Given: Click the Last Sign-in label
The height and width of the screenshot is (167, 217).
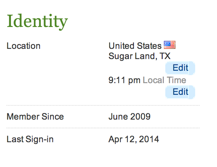Looking at the screenshot, I should [x=30, y=139].
